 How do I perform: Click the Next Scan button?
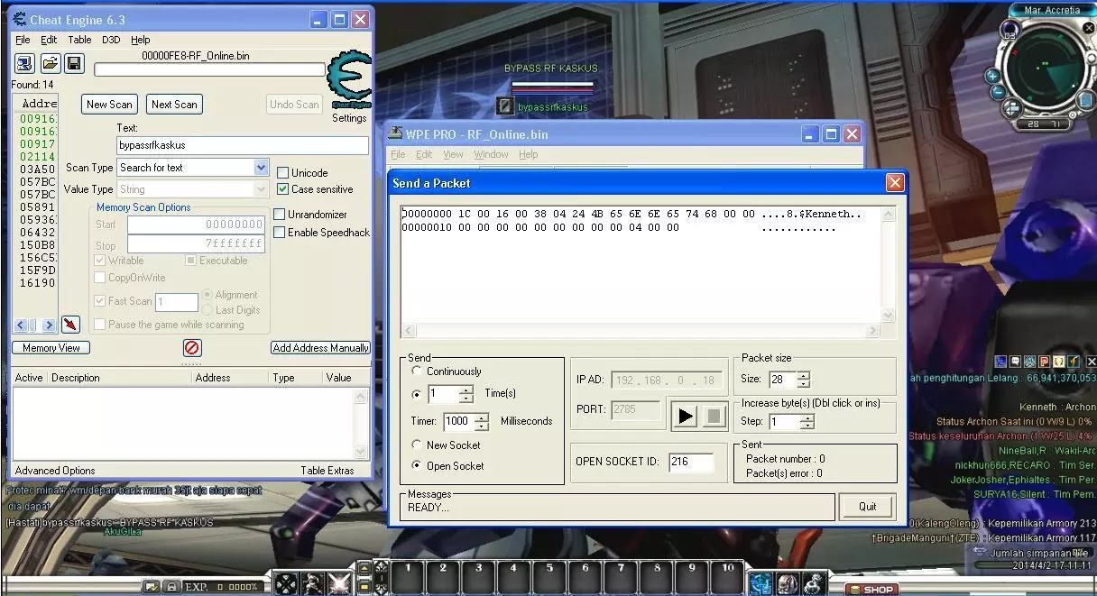[x=174, y=104]
